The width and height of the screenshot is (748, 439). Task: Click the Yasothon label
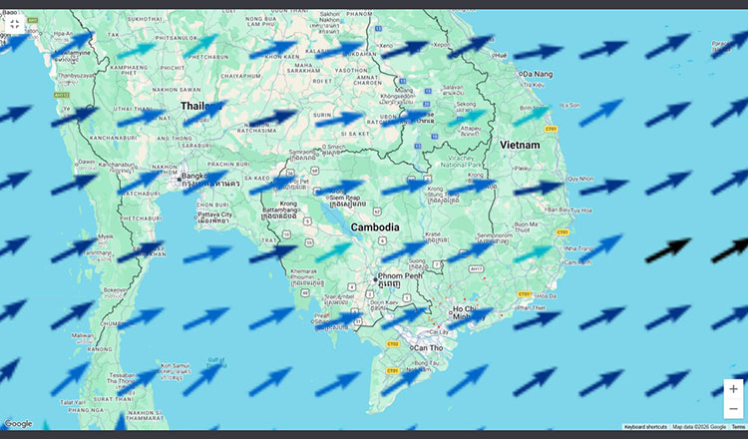click(x=351, y=70)
